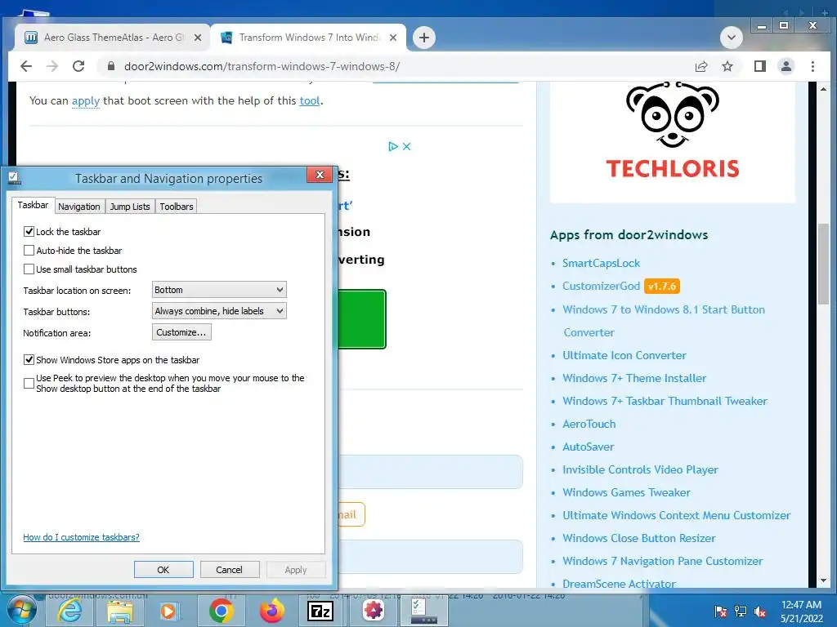Click the Action Center flag tray icon
The width and height of the screenshot is (837, 627).
(721, 611)
